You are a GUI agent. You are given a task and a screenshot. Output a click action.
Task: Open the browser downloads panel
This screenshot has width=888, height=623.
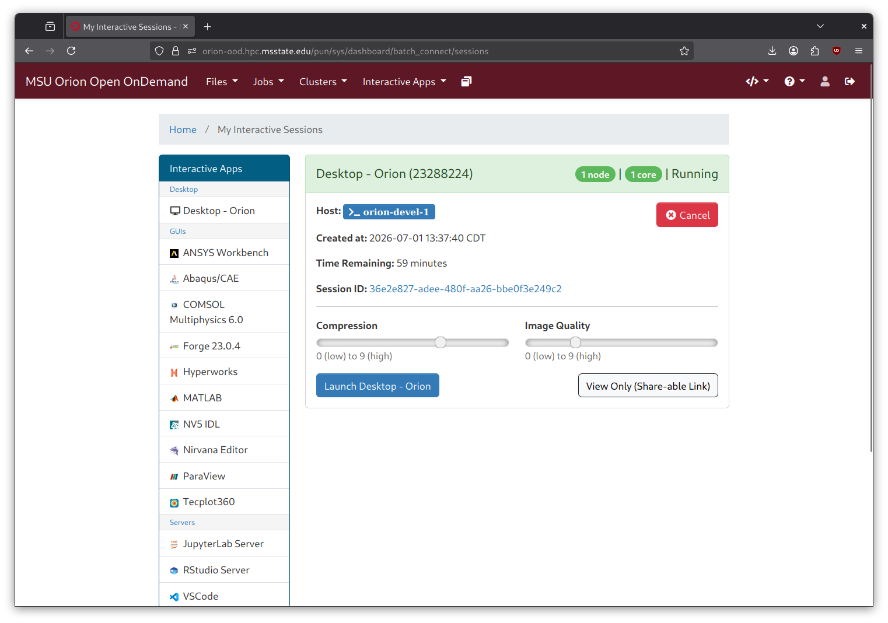772,51
